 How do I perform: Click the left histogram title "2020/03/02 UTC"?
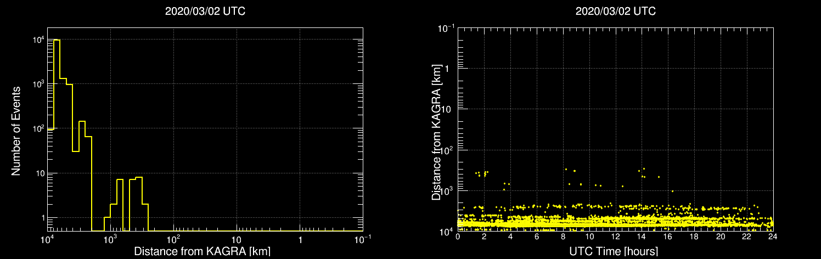pyautogui.click(x=205, y=12)
